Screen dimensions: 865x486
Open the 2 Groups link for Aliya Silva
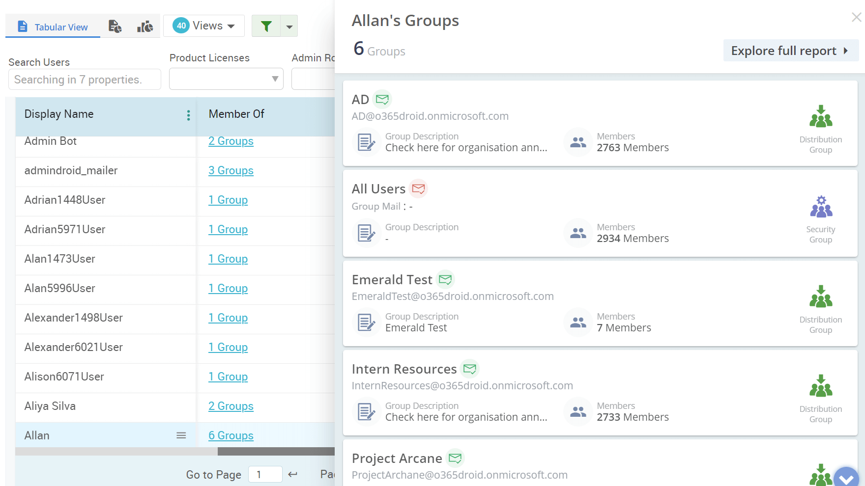point(231,406)
